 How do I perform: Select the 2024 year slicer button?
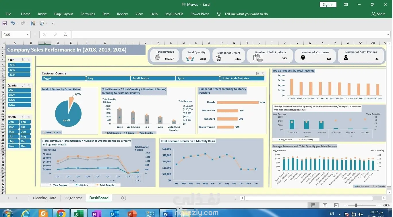tap(19, 75)
